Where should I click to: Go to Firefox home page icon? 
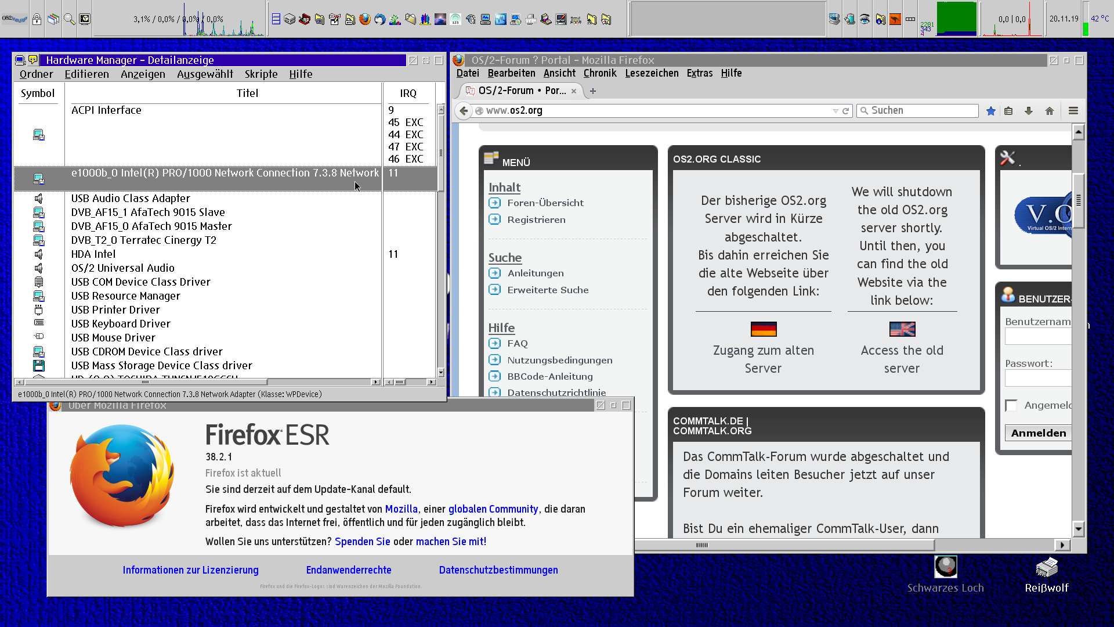click(1050, 110)
